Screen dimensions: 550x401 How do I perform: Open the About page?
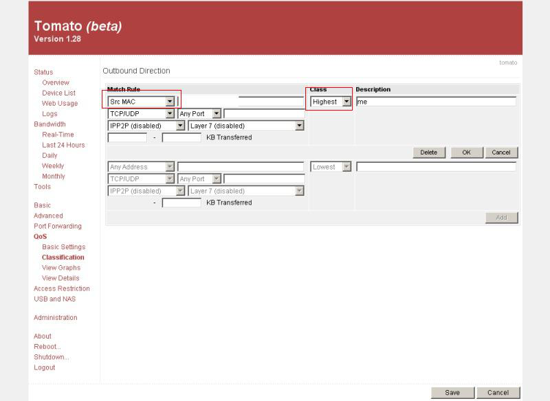click(x=43, y=336)
